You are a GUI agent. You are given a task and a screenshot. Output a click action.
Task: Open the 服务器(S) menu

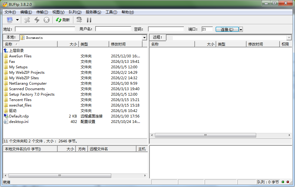[x=93, y=12]
